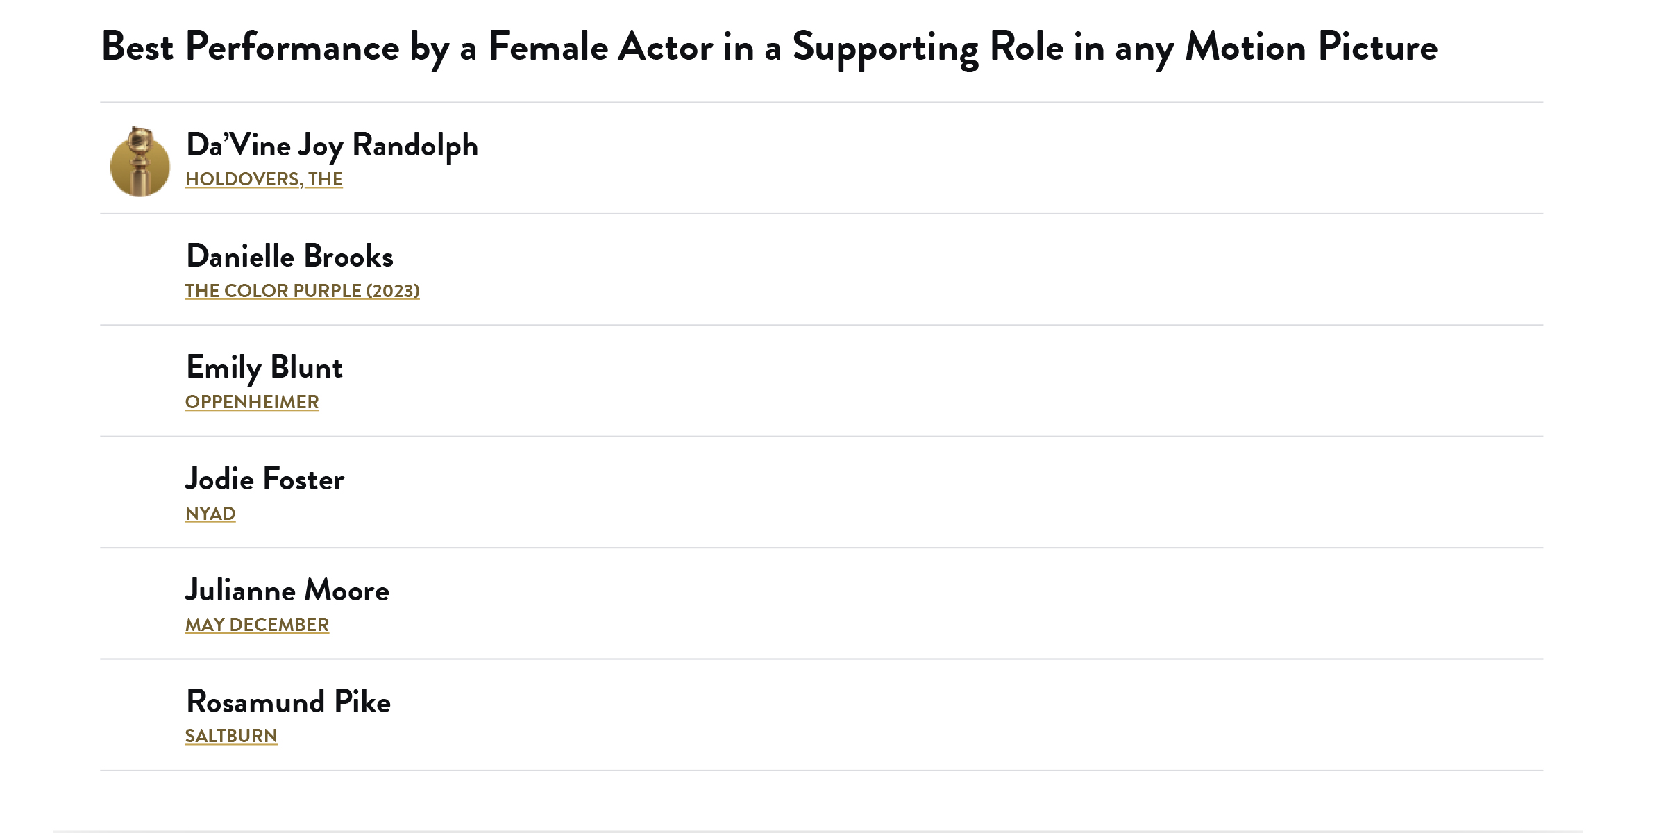Screen dimensions: 1668x833
Task: Click the word THE in Holdovers link
Action: point(326,179)
